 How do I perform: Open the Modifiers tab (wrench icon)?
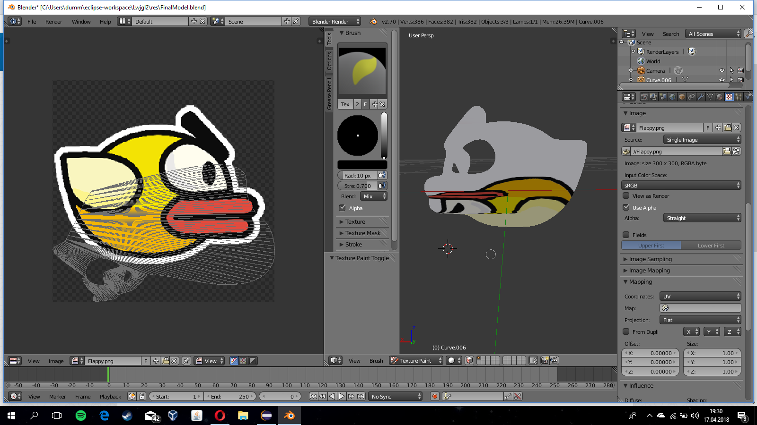(701, 97)
